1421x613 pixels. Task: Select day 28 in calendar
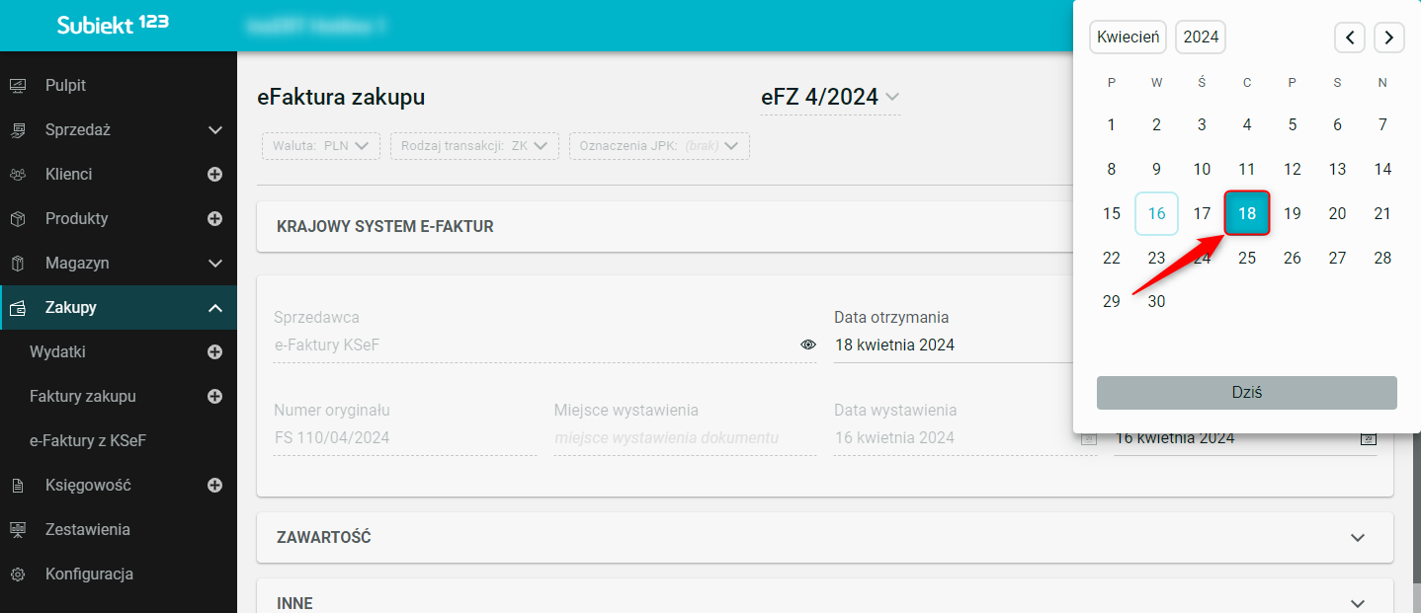1382,259
